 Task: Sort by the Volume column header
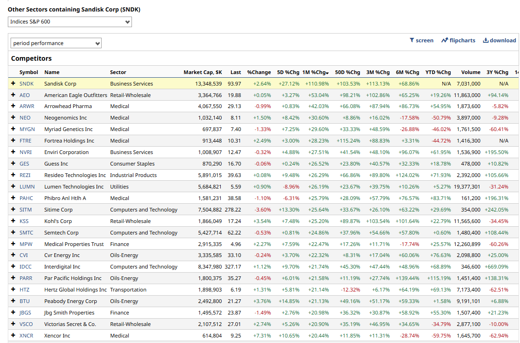point(471,72)
